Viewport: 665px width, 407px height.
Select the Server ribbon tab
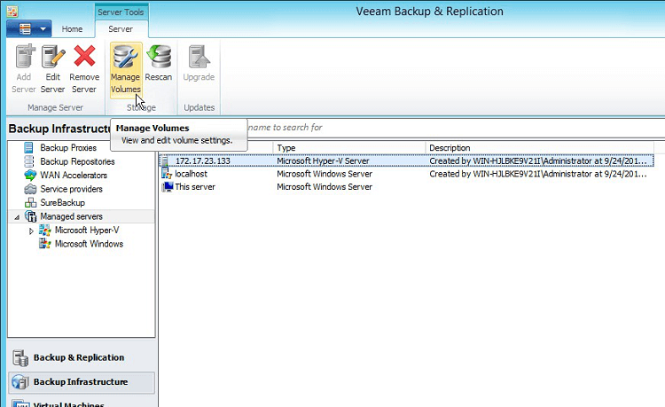click(121, 29)
